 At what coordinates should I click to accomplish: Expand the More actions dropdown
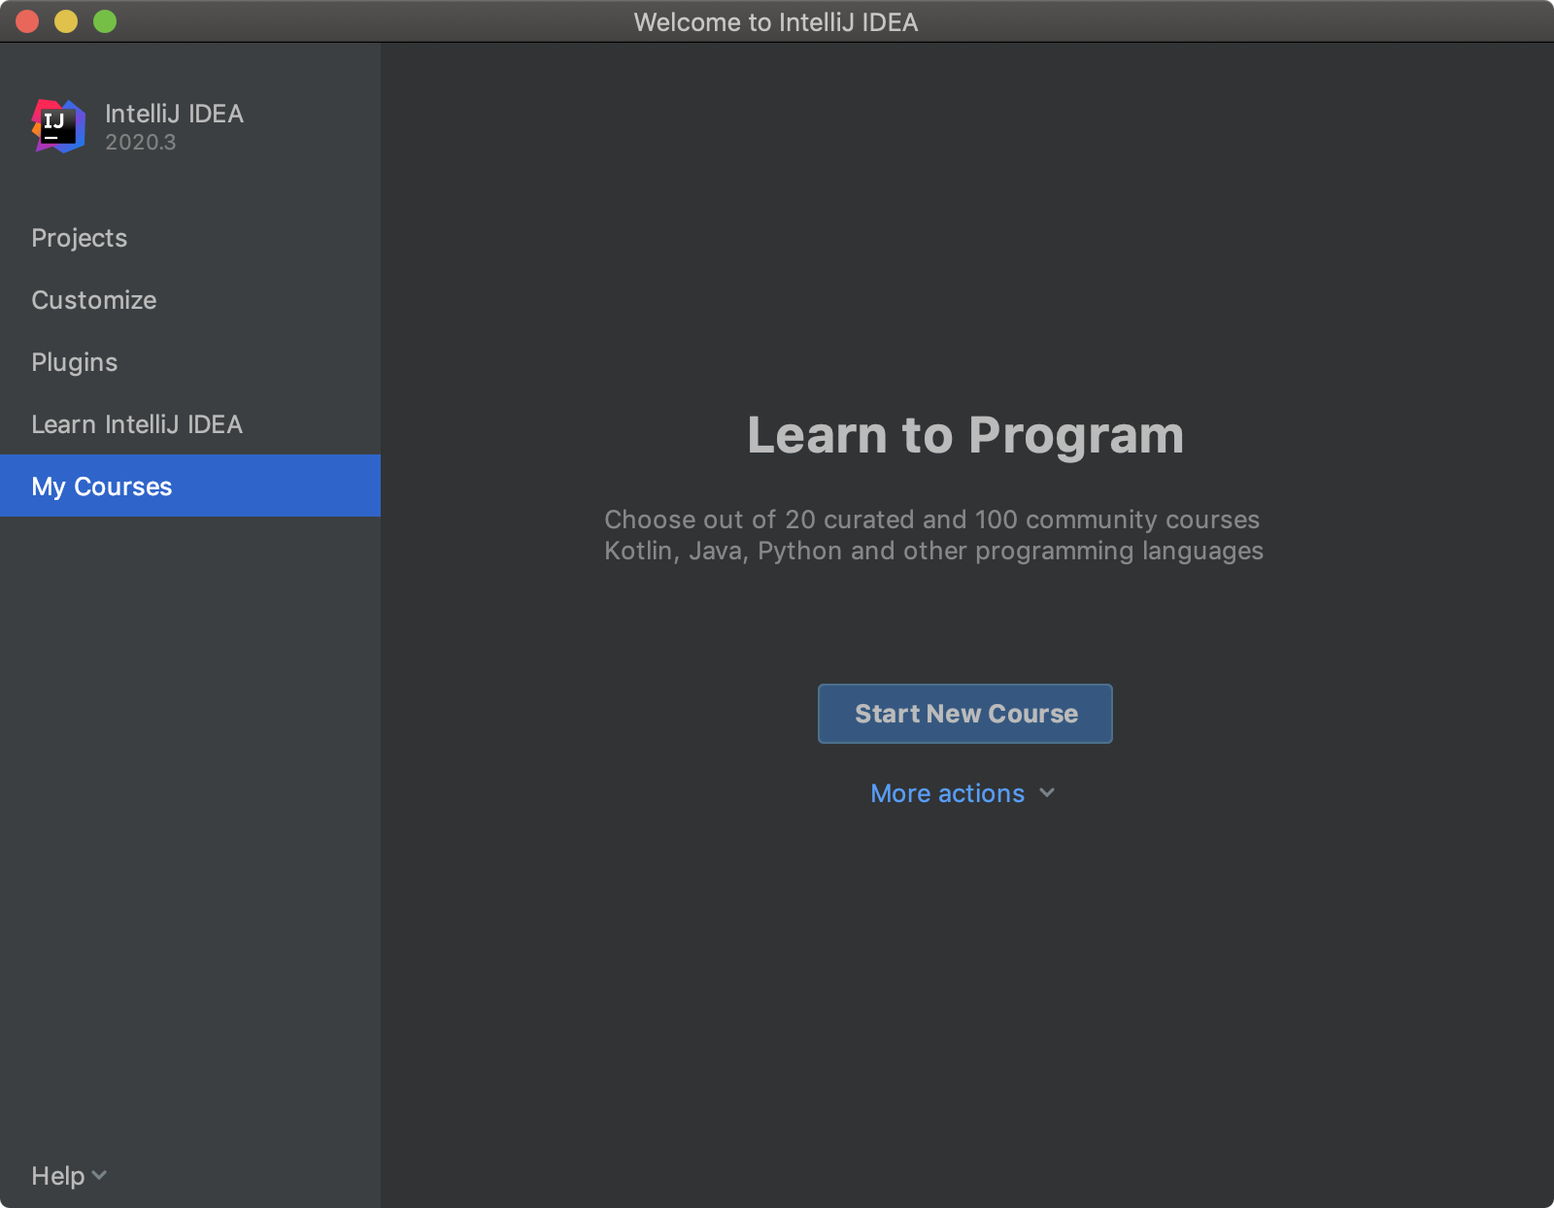pos(963,793)
